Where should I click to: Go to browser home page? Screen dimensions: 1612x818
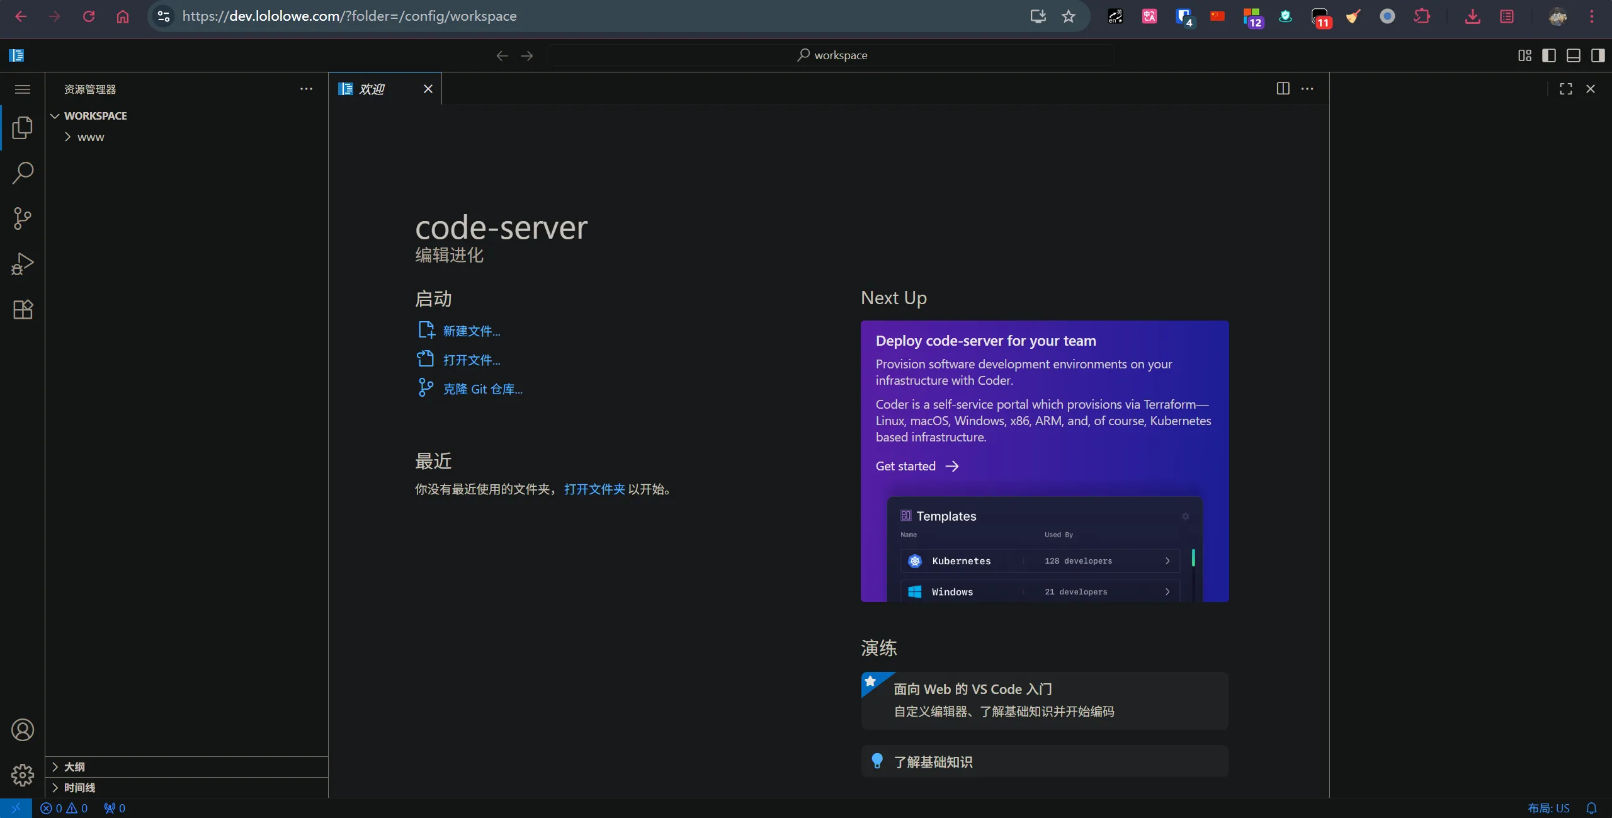(123, 16)
